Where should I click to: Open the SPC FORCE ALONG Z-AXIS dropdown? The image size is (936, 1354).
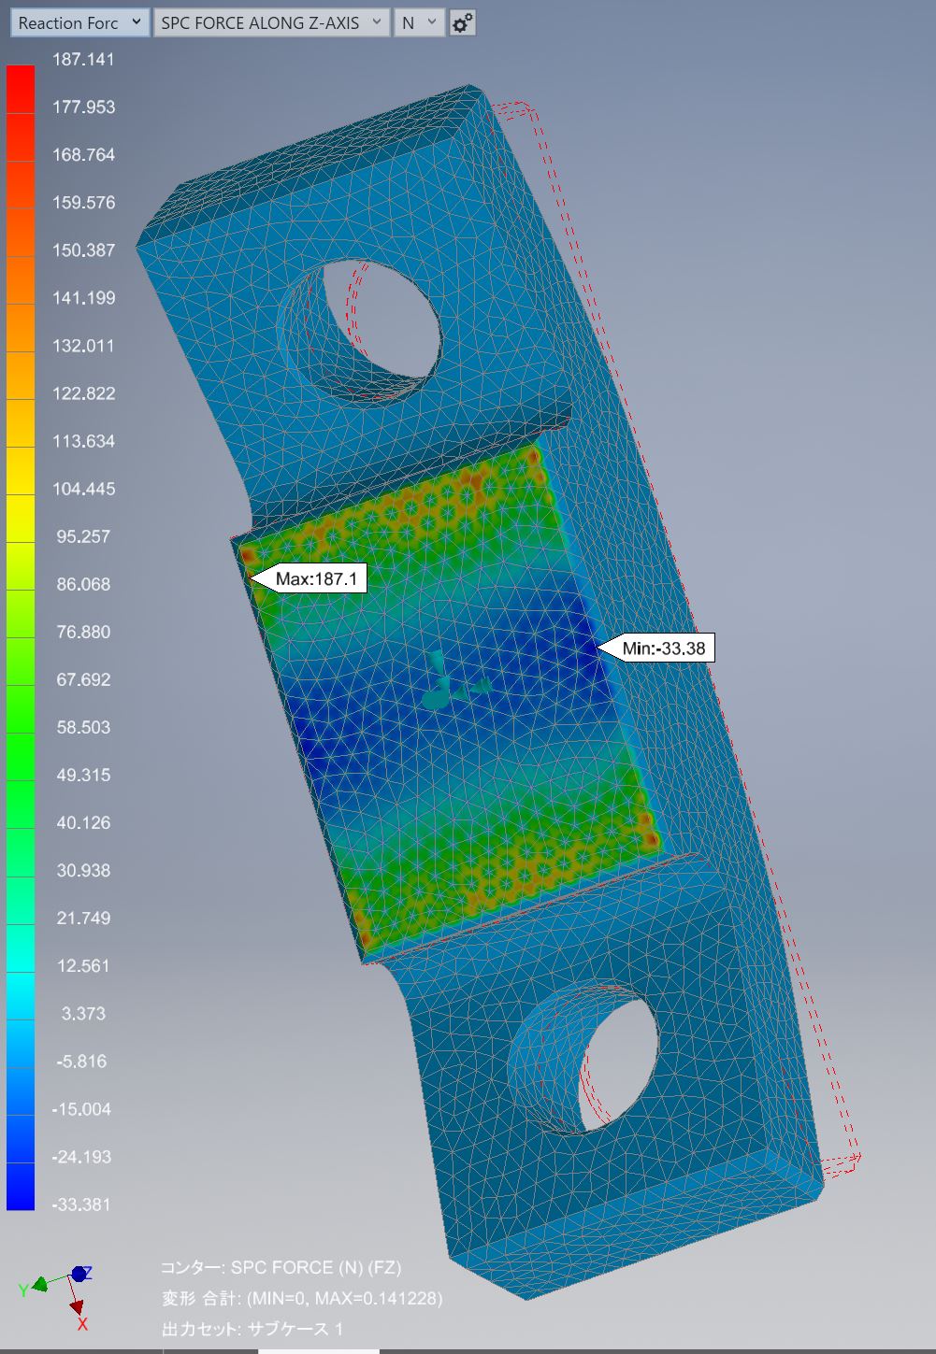click(x=271, y=23)
